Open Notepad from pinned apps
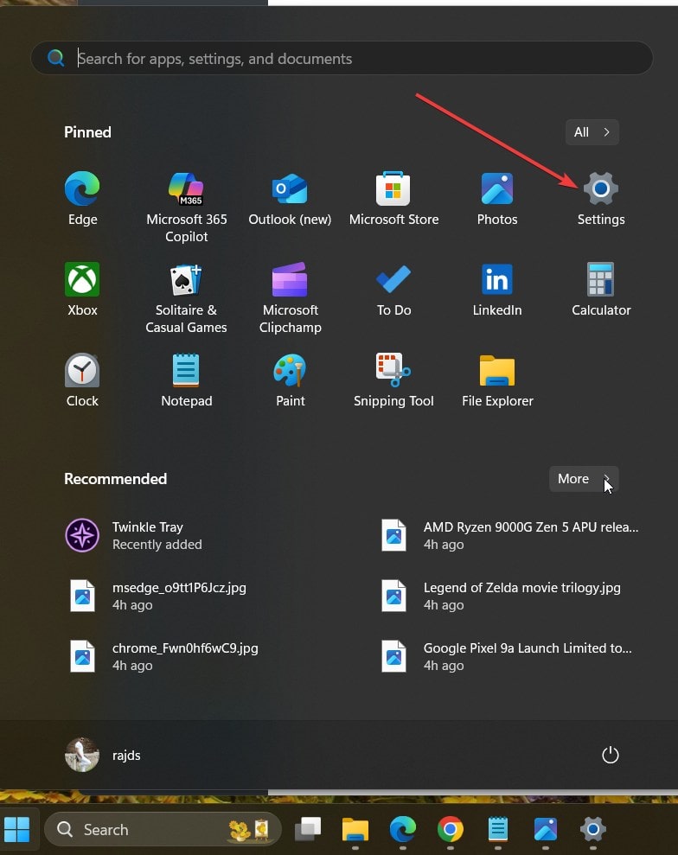Viewport: 678px width, 855px height. (x=186, y=380)
